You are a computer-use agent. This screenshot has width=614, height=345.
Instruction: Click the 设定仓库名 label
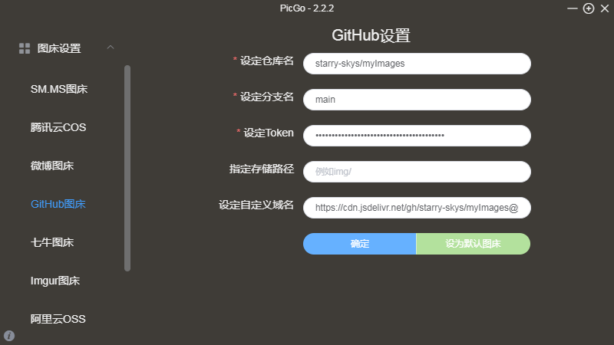tap(266, 61)
